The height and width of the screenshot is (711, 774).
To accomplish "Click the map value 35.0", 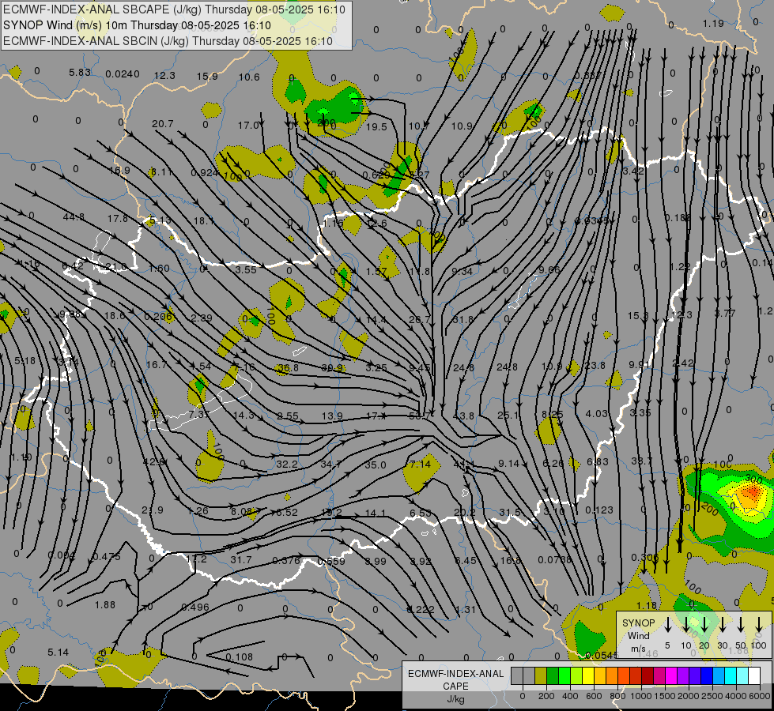I will (x=376, y=465).
